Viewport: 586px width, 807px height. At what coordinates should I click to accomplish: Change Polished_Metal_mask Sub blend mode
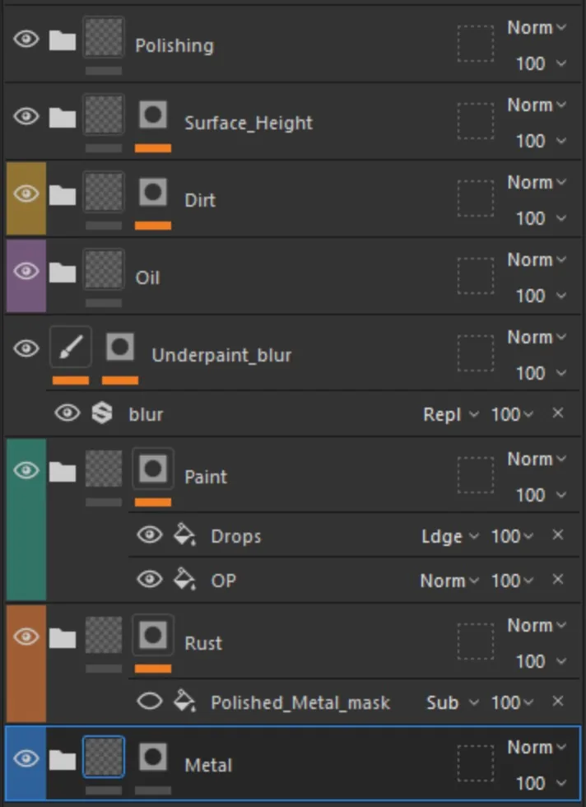(x=453, y=702)
